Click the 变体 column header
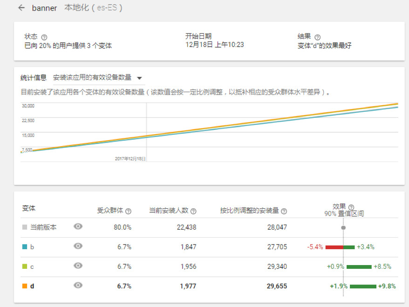The width and height of the screenshot is (409, 307). pos(29,208)
